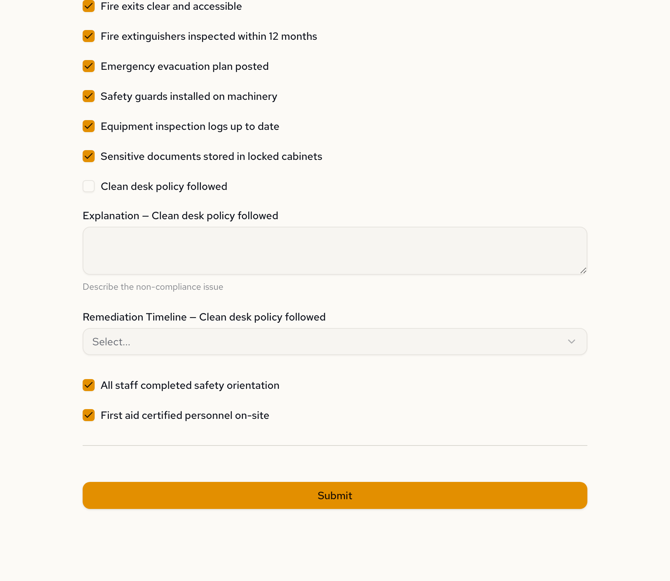Image resolution: width=670 pixels, height=581 pixels.
Task: Grab the resize handle of Explanation textarea
Action: coord(583,271)
